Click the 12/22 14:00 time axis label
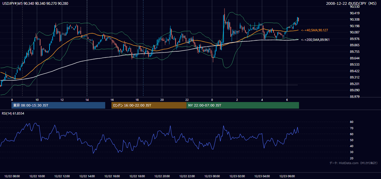 click(87, 176)
